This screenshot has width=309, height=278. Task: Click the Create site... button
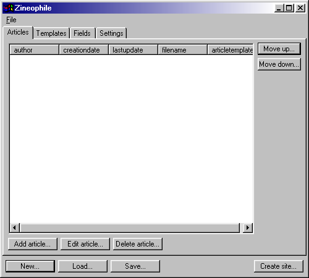(279, 266)
